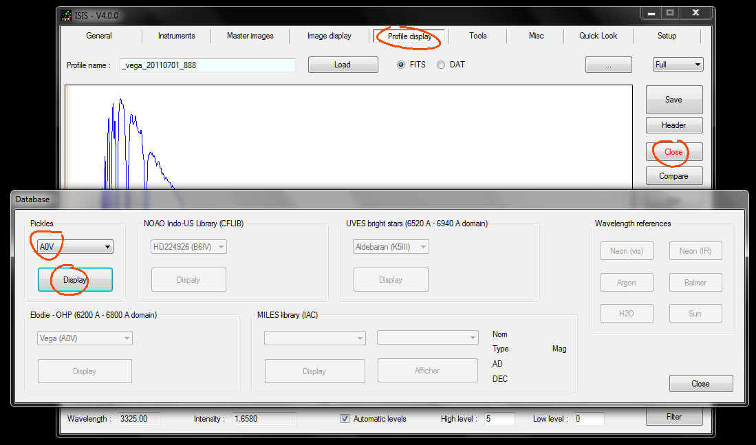Click the Load profile button
Screen dimensions: 756x445
coord(343,65)
